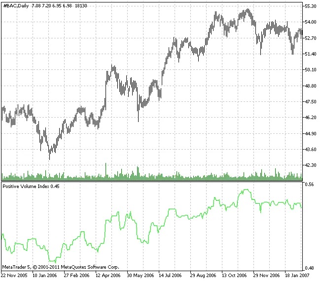322x281 pixels.
Task: Click the 10 Jan 2006 date label
Action: click(44, 276)
